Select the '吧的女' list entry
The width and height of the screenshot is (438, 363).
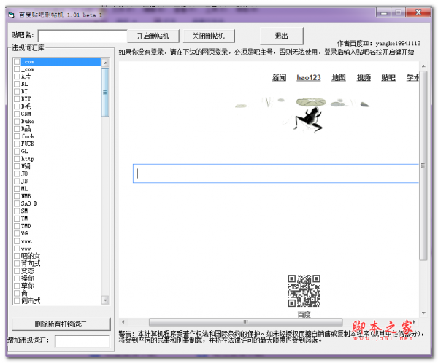[x=31, y=256]
